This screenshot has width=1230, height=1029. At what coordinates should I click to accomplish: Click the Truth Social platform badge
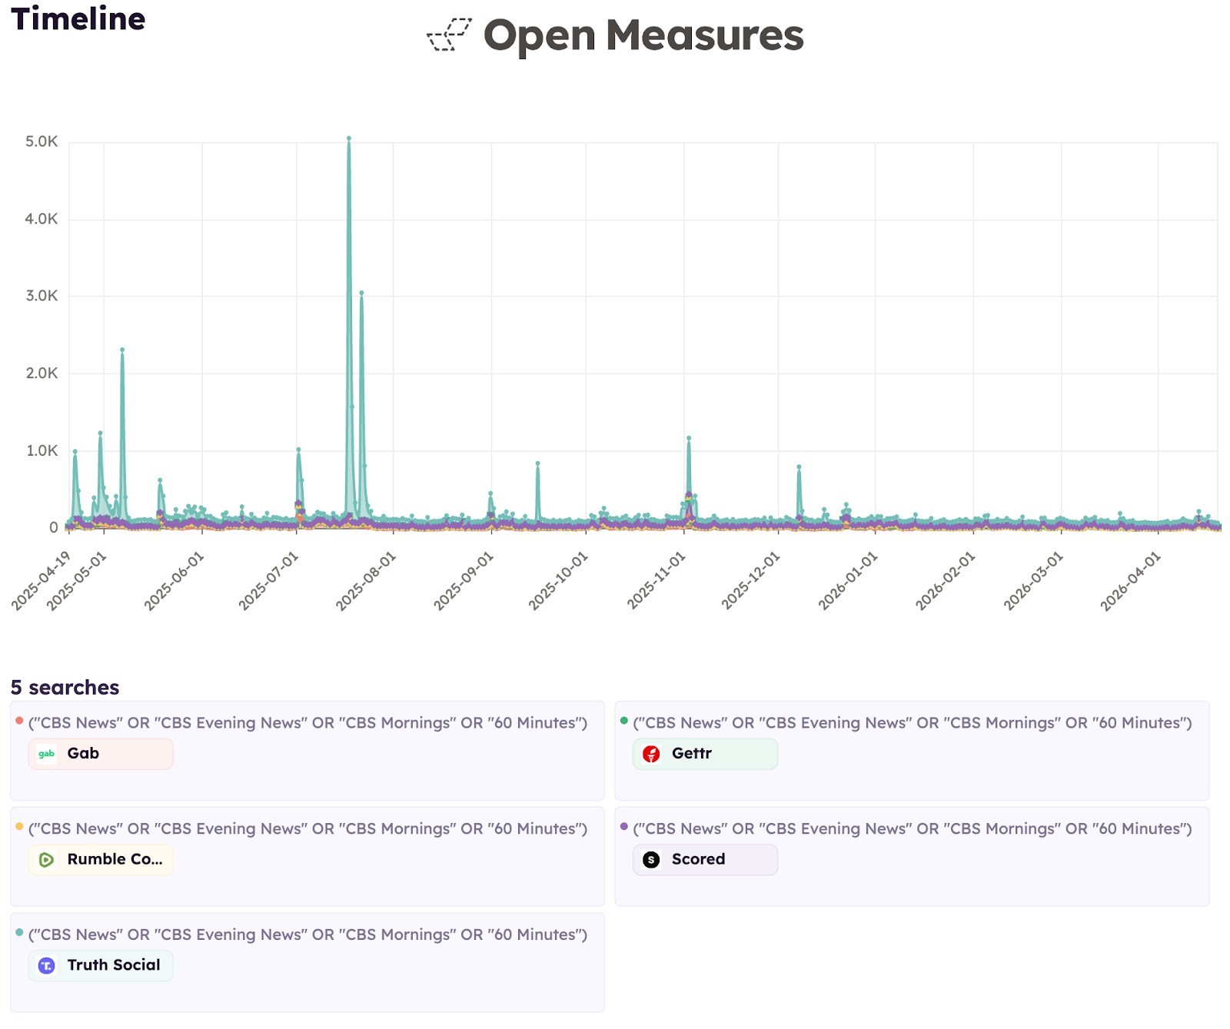[100, 965]
